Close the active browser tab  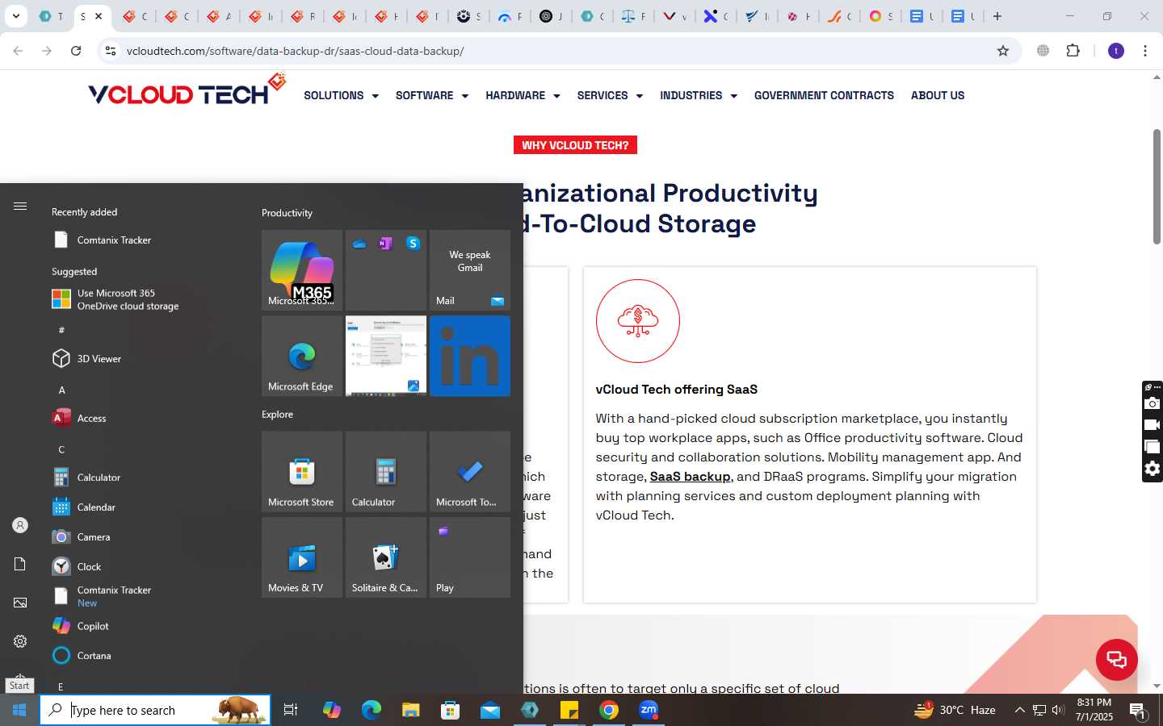pos(99,16)
